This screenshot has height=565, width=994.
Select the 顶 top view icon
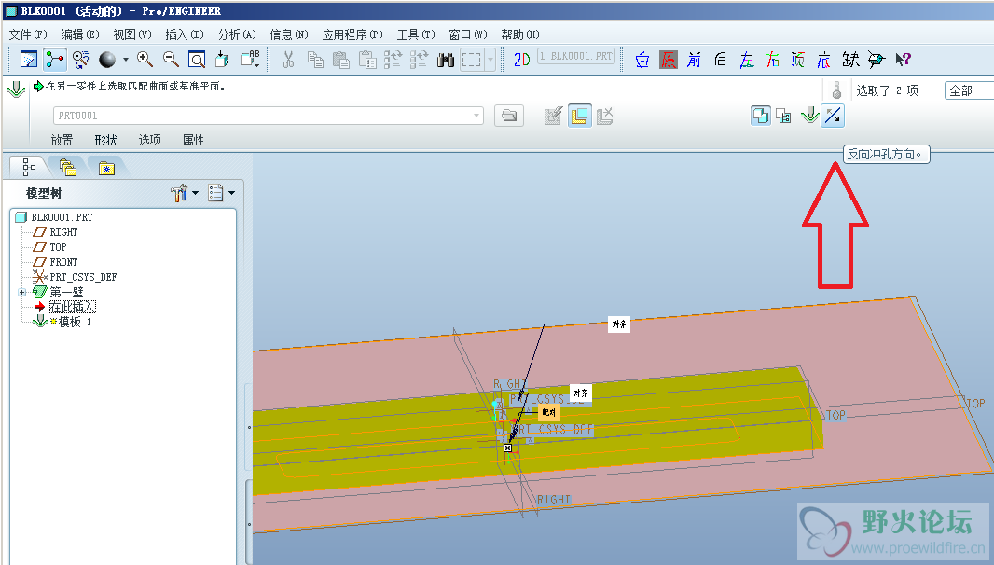point(798,60)
